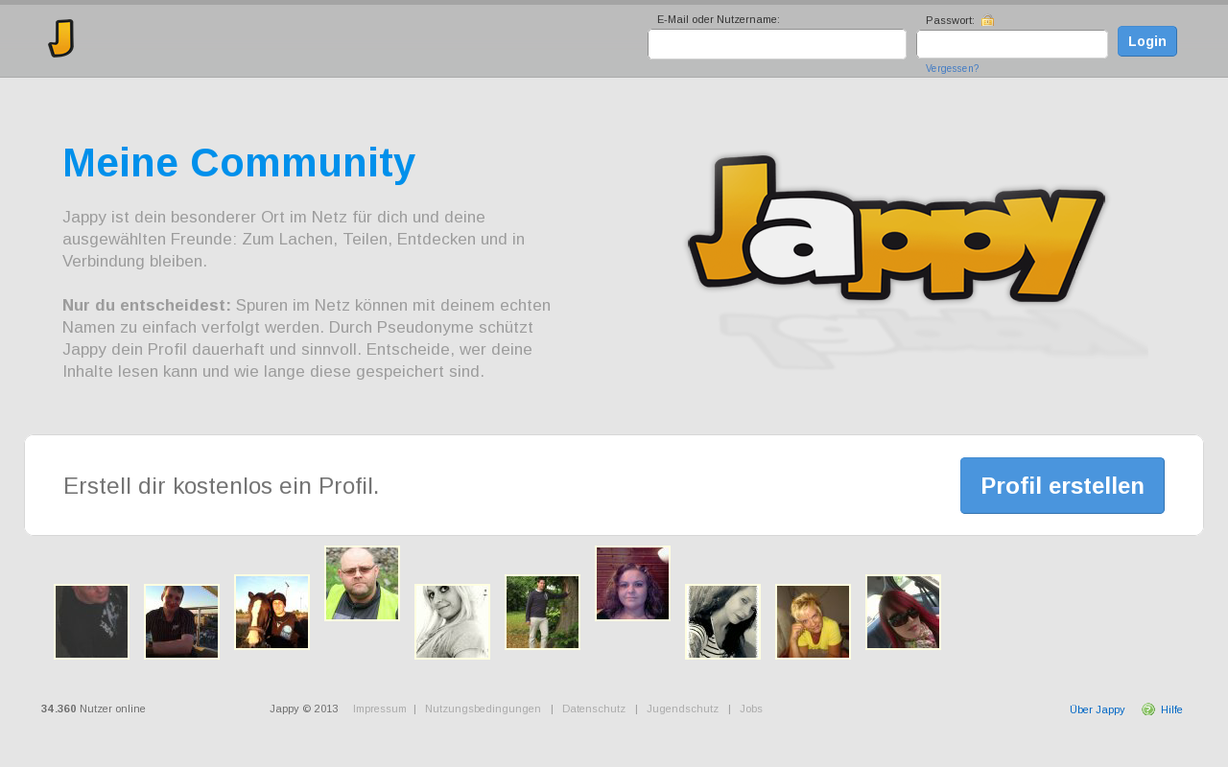Click the Login button
The width and height of the screenshot is (1228, 767).
pyautogui.click(x=1147, y=41)
